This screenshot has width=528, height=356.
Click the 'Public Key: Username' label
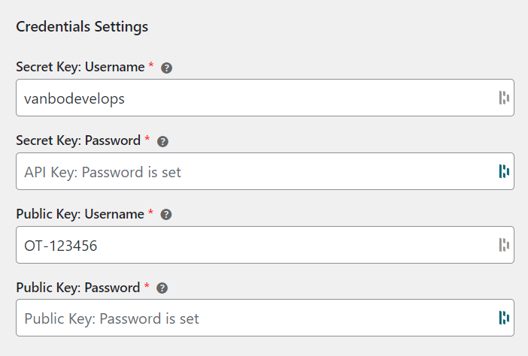80,214
